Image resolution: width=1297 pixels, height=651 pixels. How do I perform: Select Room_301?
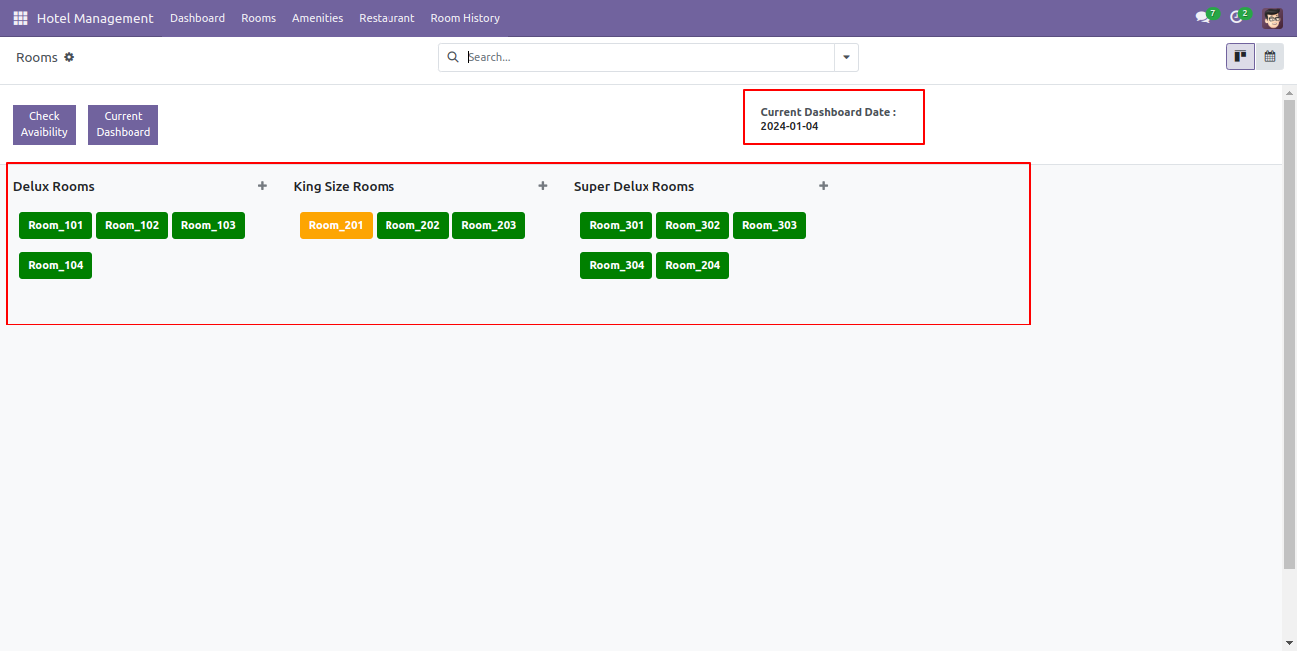pyautogui.click(x=617, y=225)
